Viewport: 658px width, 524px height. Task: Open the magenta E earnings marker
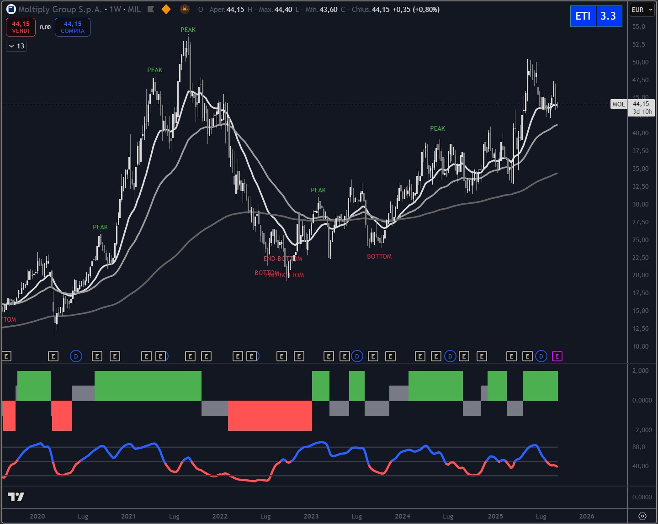(557, 356)
